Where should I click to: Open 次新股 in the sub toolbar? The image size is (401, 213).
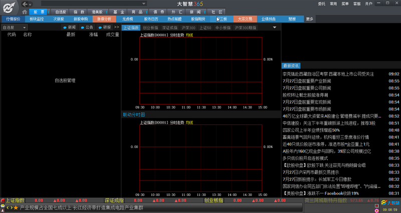pyautogui.click(x=59, y=19)
